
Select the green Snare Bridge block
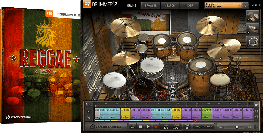pyautogui.click(x=207, y=114)
